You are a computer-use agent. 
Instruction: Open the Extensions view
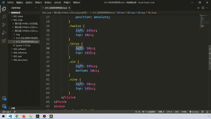(4, 41)
